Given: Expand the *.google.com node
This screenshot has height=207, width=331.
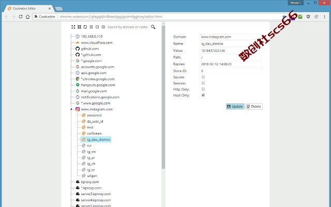Looking at the screenshot, I should tap(71, 61).
